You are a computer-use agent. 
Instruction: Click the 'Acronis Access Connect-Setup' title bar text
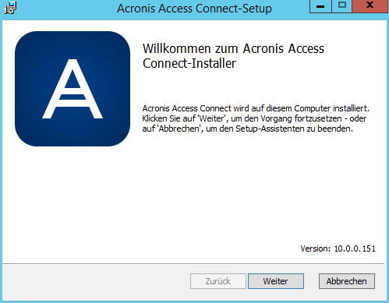(194, 9)
